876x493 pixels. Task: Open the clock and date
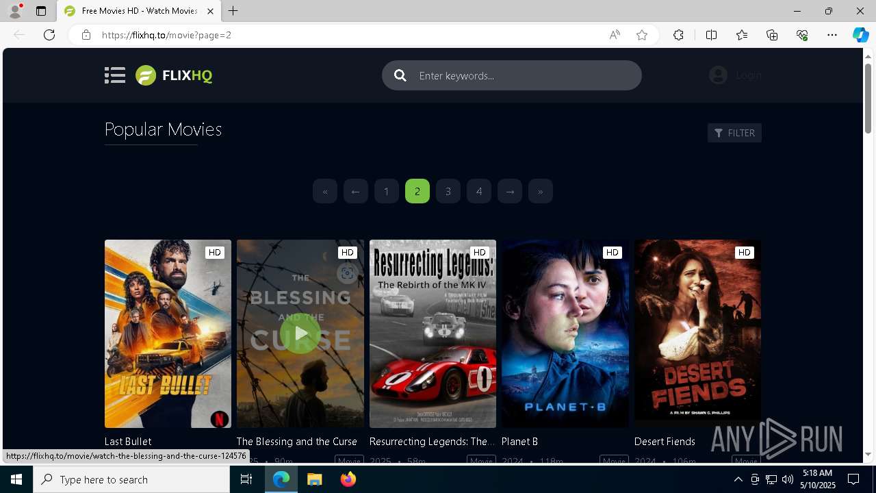(x=817, y=479)
